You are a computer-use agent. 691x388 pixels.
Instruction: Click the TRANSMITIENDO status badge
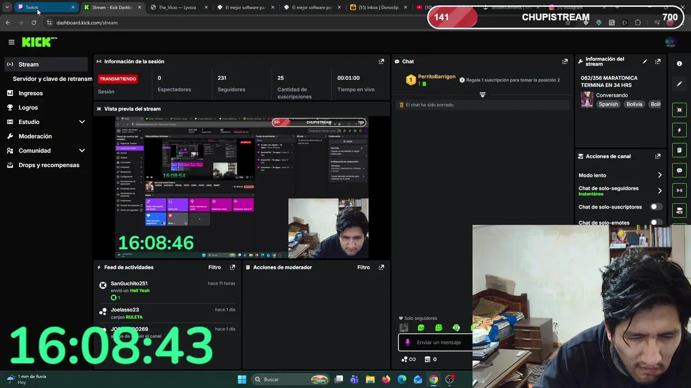pos(118,79)
